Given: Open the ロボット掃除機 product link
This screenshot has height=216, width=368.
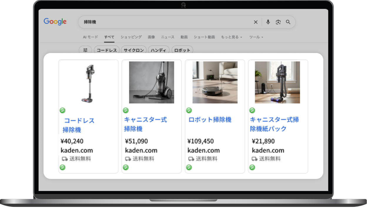Looking at the screenshot, I should pyautogui.click(x=210, y=120).
